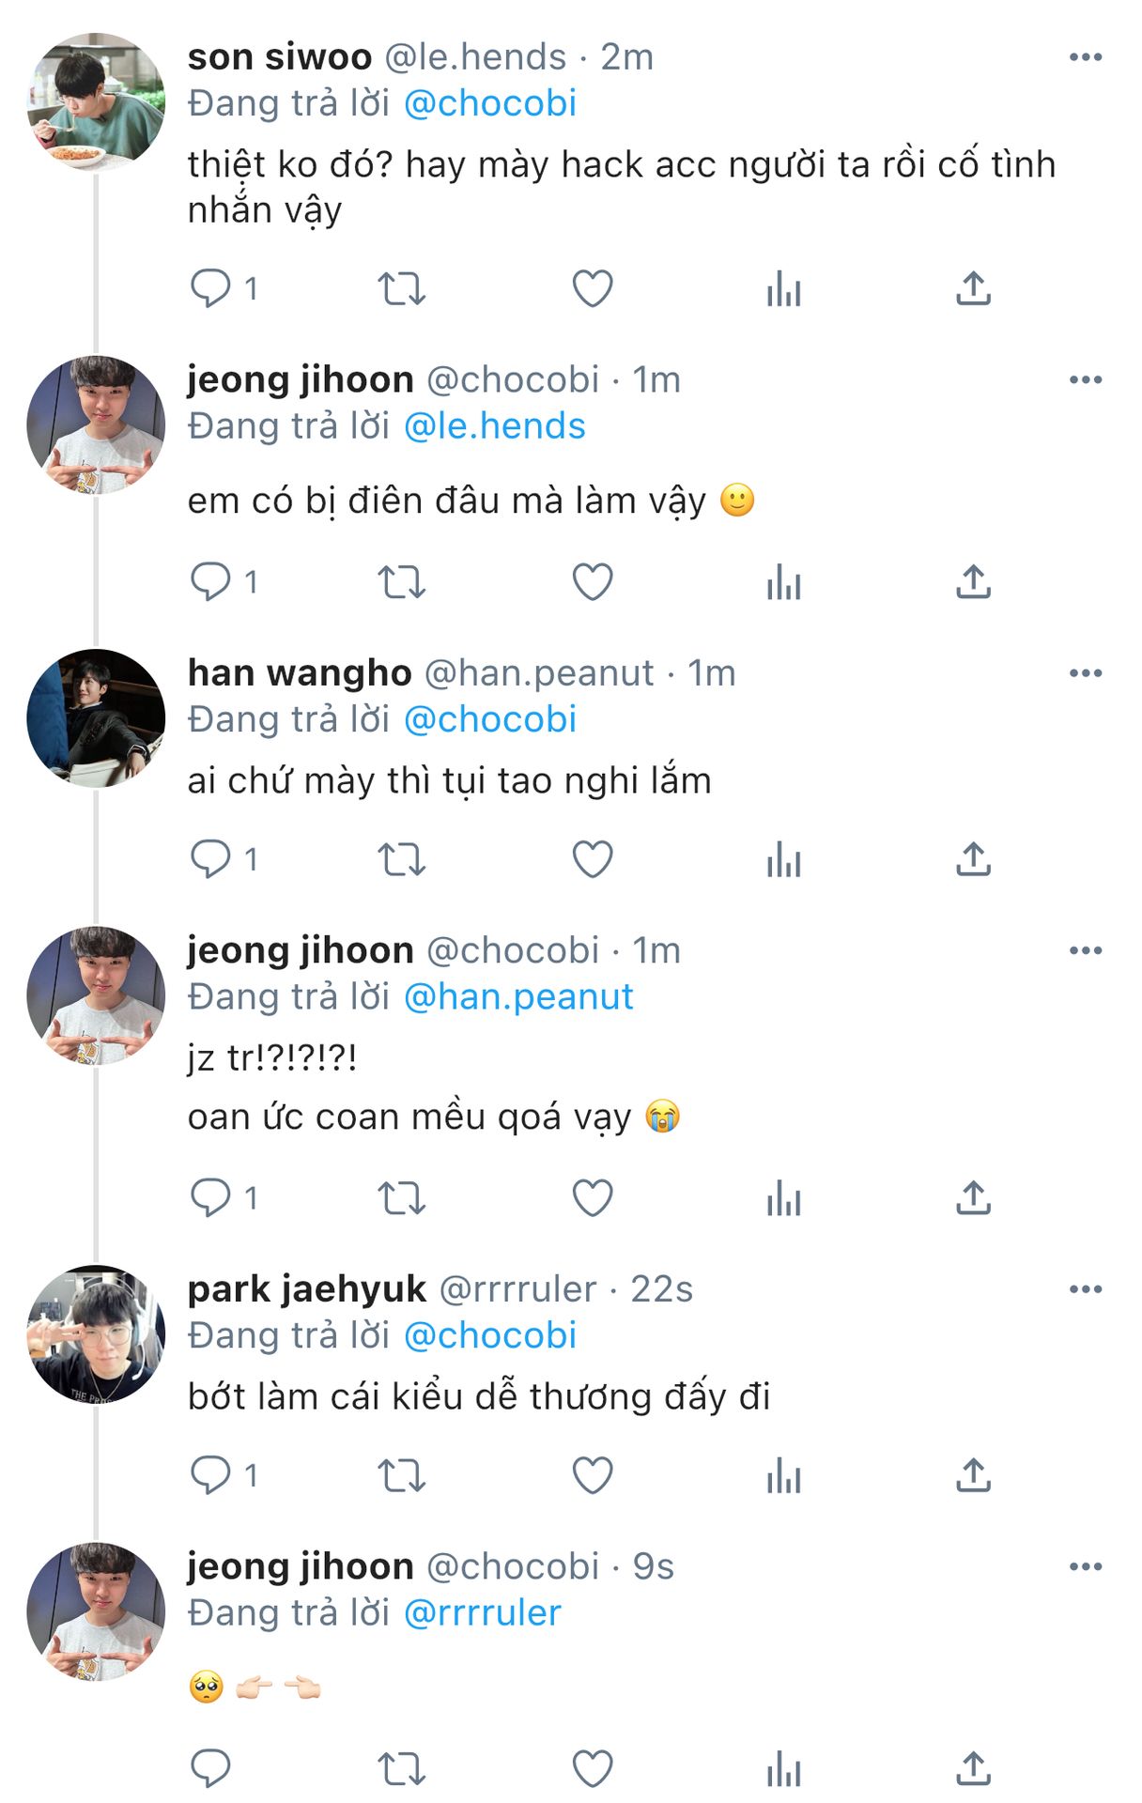The height and width of the screenshot is (1803, 1142).
Task: Like son siwoo's tweet about hack acc
Action: point(593,288)
